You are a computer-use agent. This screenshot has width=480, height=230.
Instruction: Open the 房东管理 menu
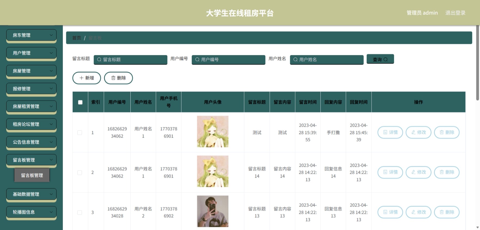[x=31, y=35]
